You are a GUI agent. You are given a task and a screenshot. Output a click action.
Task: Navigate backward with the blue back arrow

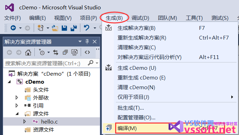coord(13,28)
